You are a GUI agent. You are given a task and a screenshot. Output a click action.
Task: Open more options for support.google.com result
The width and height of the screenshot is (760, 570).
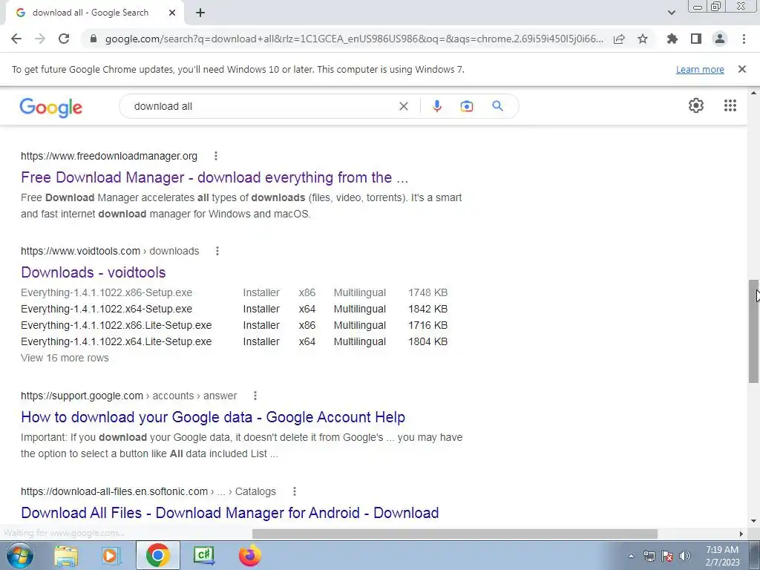click(x=255, y=396)
